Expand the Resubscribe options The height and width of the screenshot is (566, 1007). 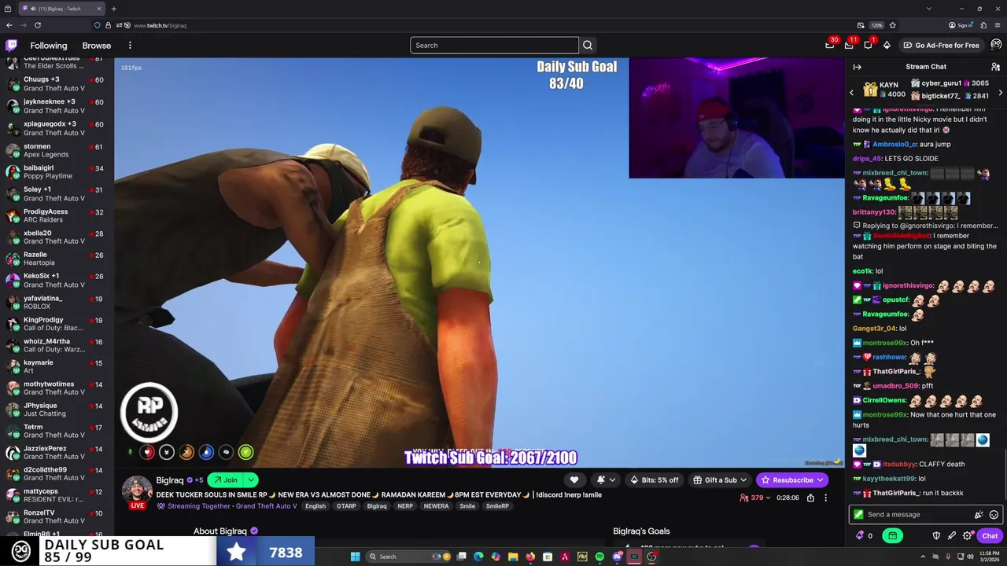pyautogui.click(x=820, y=480)
